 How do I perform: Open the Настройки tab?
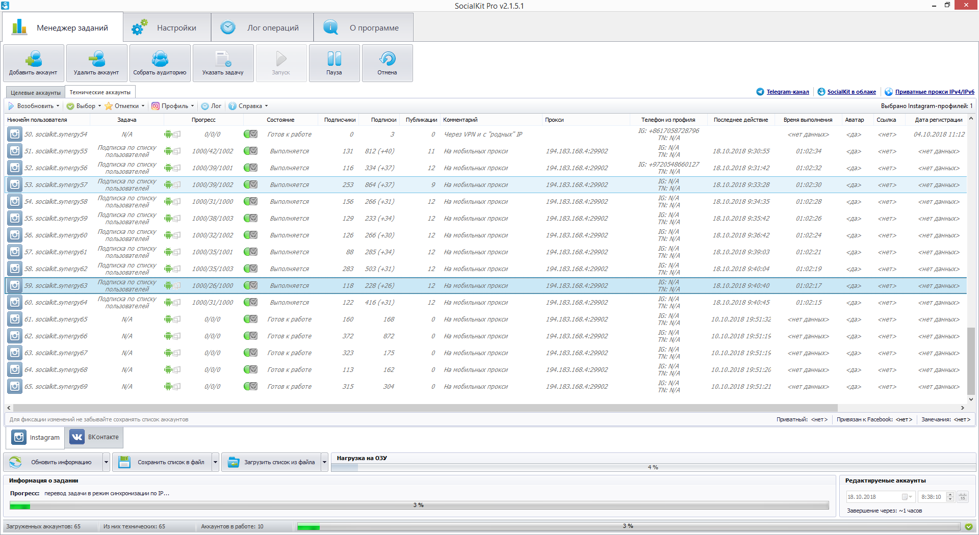[x=167, y=28]
